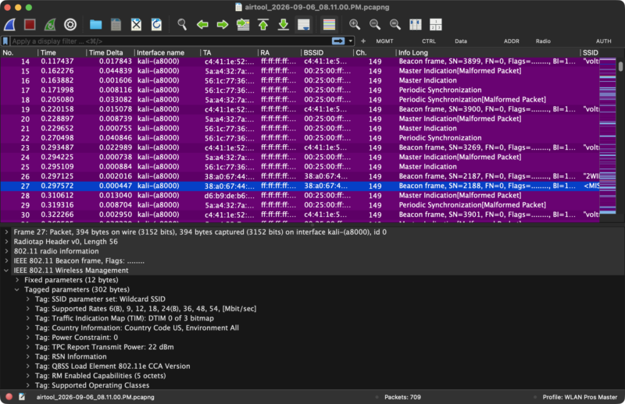Expand the Radiotap Header v0 row
This screenshot has height=404, width=625.
6,241
